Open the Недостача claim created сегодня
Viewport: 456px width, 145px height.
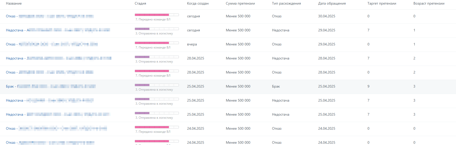pyautogui.click(x=58, y=30)
